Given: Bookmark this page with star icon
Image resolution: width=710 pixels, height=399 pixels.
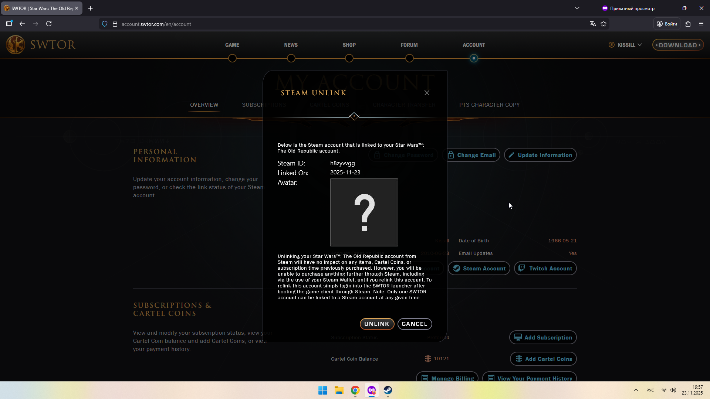Looking at the screenshot, I should 603,24.
